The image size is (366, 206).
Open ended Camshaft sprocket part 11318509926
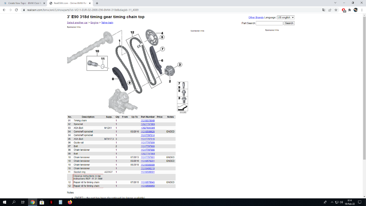coord(148,132)
